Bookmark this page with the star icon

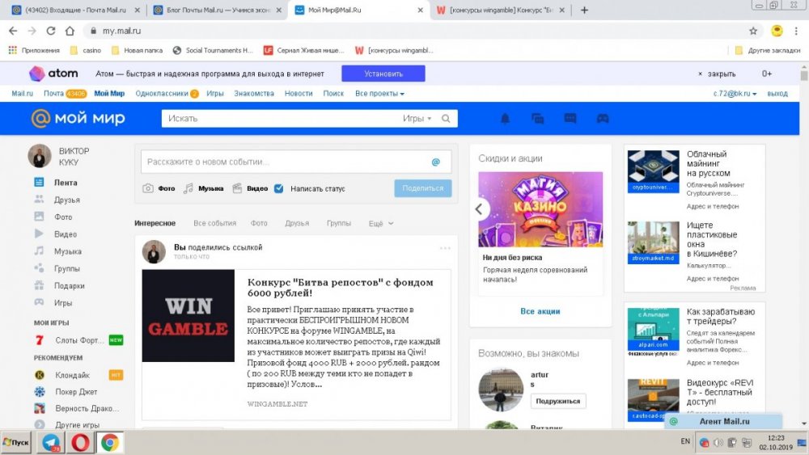[753, 31]
